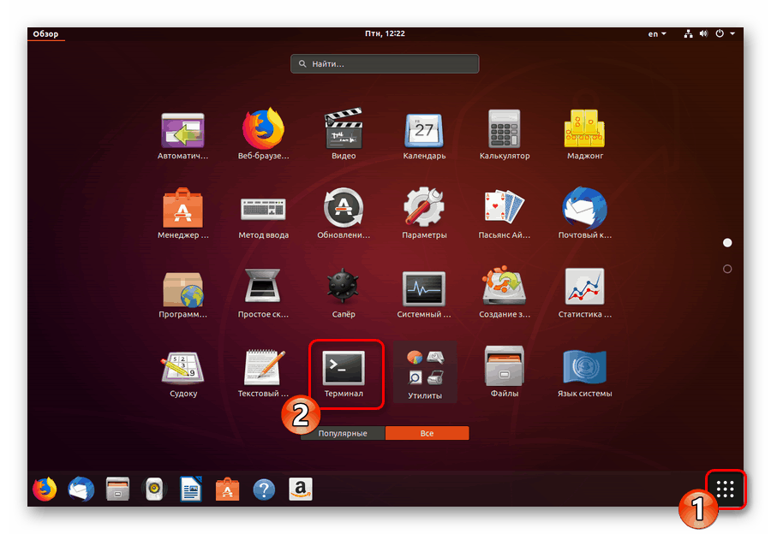Open the en keyboard layout dropdown
771x534 pixels.
[x=657, y=34]
